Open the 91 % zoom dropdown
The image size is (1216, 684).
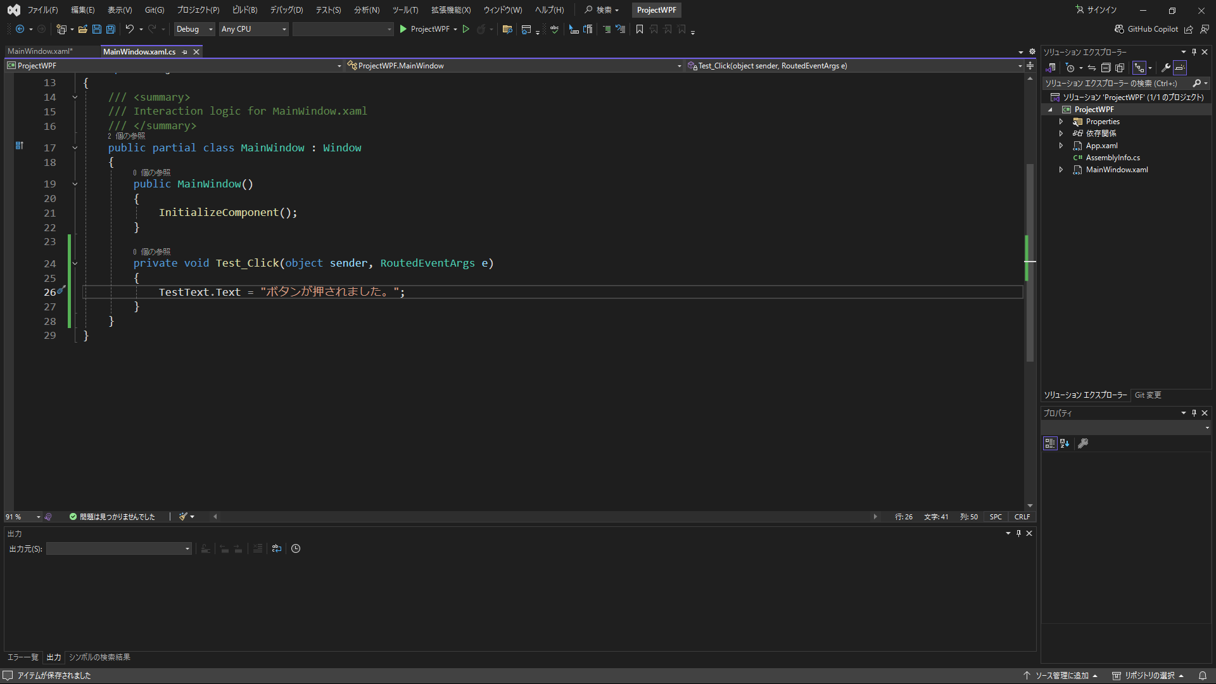[38, 517]
